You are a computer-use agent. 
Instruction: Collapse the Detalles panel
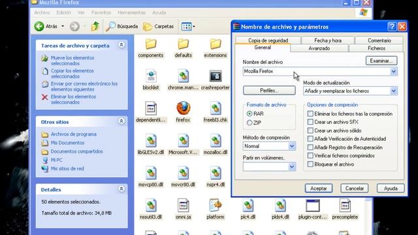pyautogui.click(x=121, y=189)
